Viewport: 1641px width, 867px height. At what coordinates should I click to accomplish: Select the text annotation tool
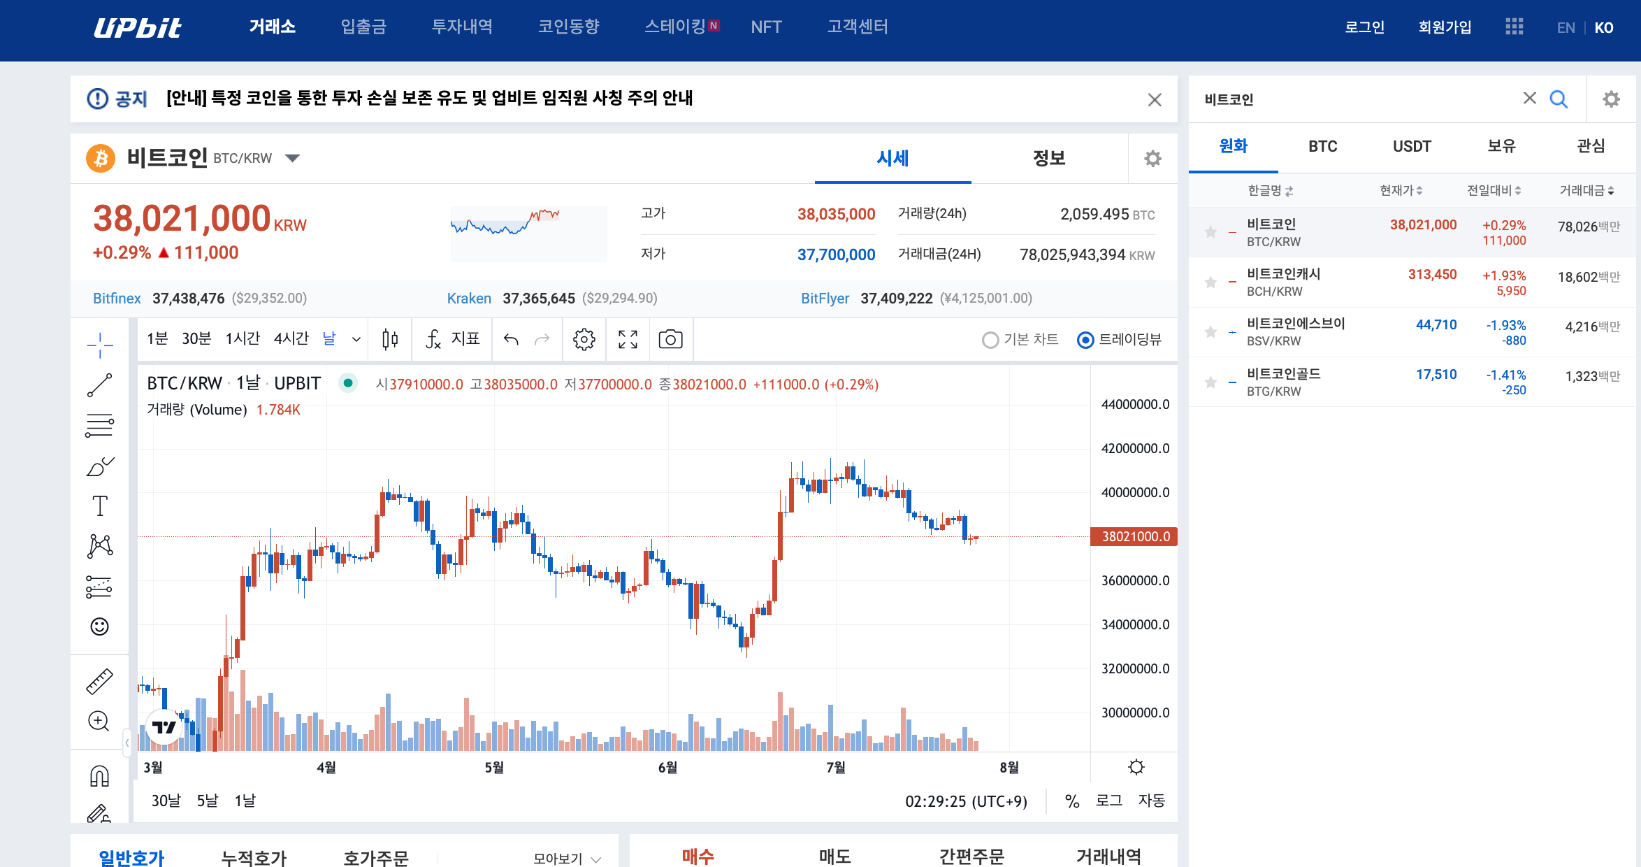[x=100, y=506]
